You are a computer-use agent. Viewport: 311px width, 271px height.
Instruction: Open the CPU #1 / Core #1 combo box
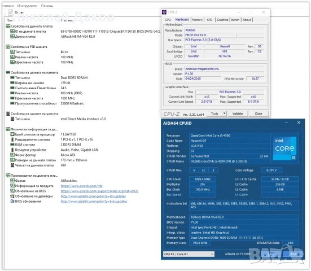coord(189,254)
